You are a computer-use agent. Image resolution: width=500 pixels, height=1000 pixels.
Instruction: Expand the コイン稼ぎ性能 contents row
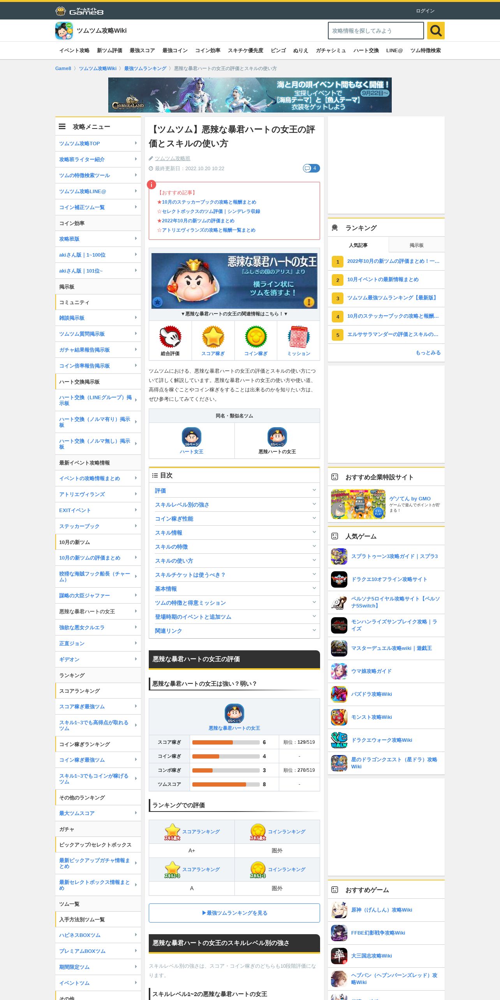[x=234, y=519]
